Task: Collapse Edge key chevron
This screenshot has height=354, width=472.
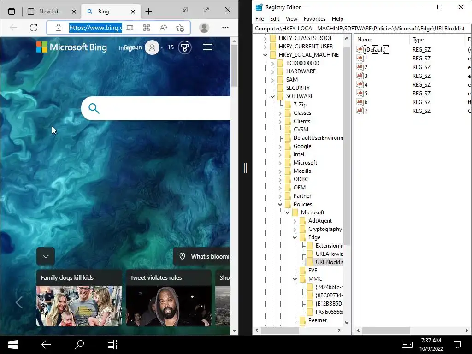Action: tap(295, 237)
